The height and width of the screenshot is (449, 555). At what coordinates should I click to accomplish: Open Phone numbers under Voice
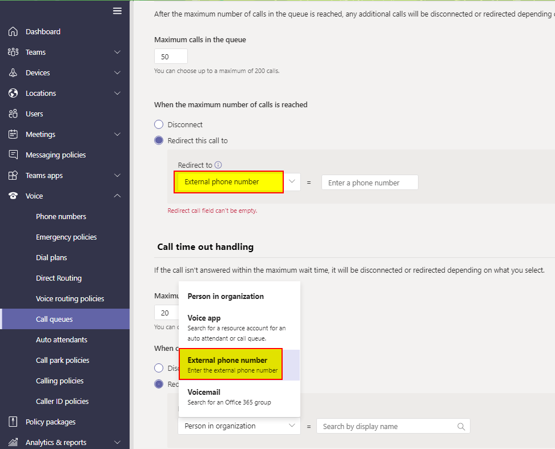pos(61,216)
